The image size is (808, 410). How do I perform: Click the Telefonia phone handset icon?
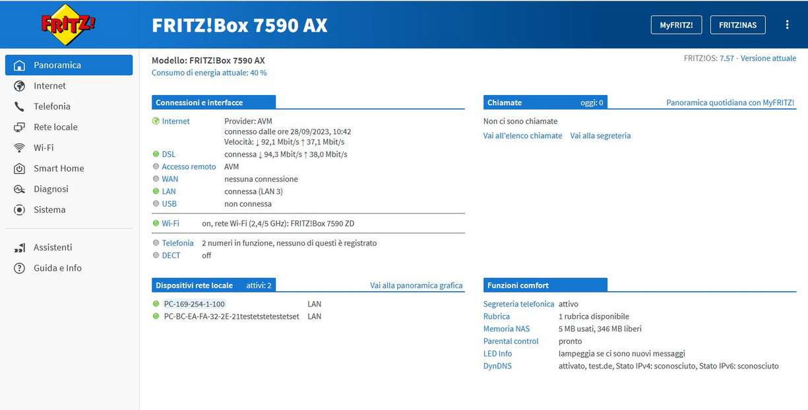[20, 106]
